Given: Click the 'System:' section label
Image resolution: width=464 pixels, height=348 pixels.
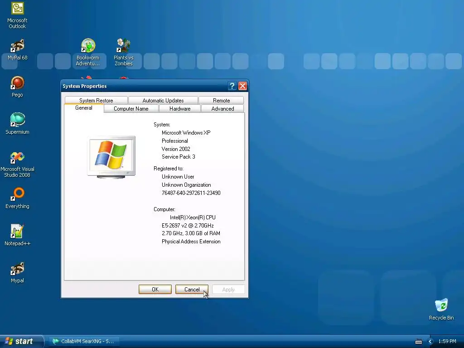Looking at the screenshot, I should [x=162, y=125].
